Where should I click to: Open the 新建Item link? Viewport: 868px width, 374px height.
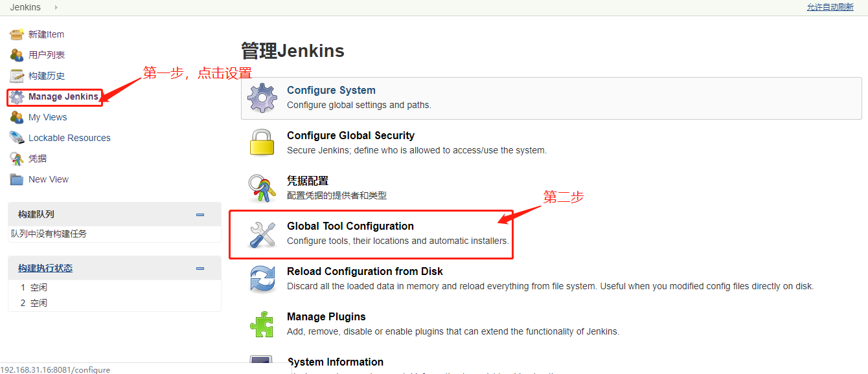click(x=46, y=34)
